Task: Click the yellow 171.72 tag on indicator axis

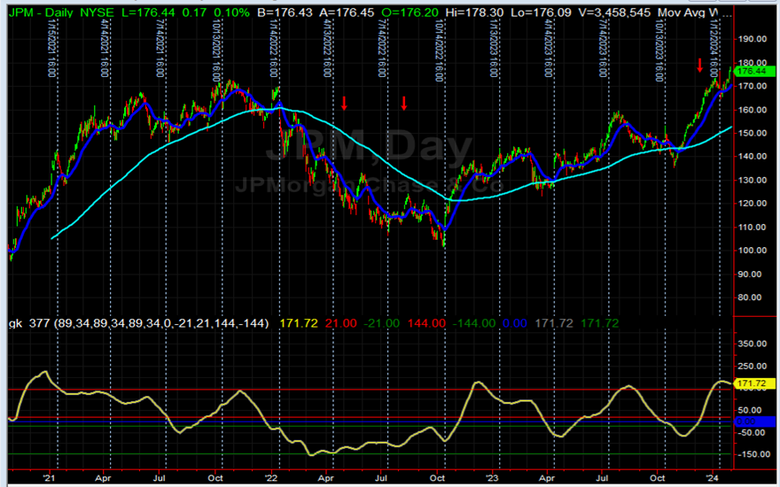Action: point(754,383)
